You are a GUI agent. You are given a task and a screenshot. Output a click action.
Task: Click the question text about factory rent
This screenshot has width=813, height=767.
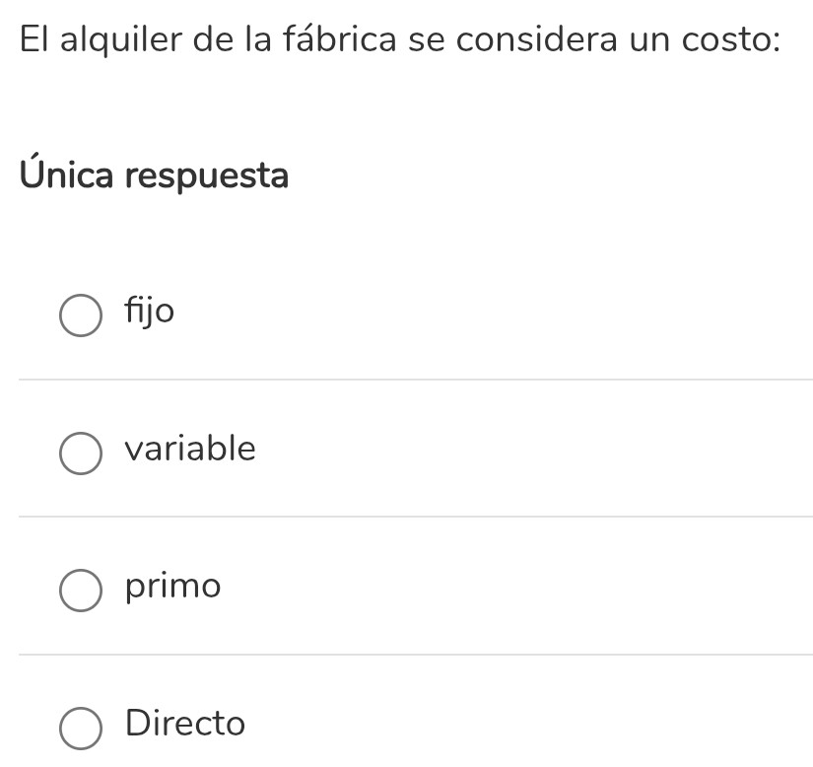point(399,39)
